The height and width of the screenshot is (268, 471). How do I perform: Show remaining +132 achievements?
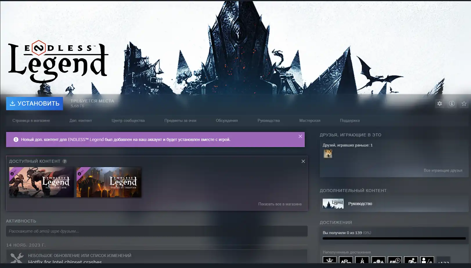click(x=443, y=260)
